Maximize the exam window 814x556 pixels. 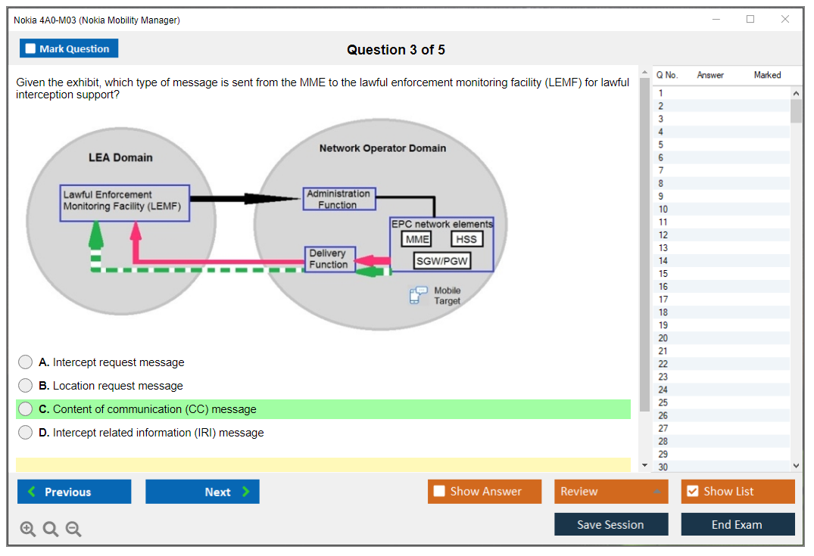[x=750, y=20]
